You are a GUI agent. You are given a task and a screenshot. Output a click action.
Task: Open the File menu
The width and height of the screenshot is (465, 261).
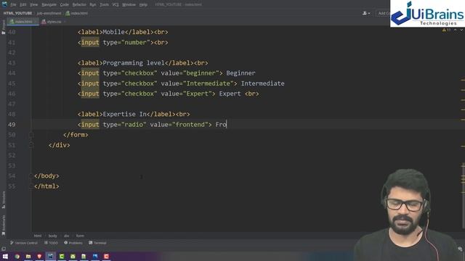click(x=13, y=4)
